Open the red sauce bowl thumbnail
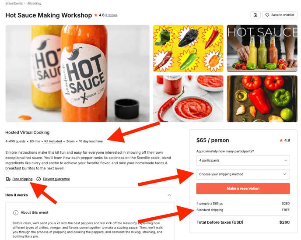301x240 pixels. pyautogui.click(x=188, y=99)
